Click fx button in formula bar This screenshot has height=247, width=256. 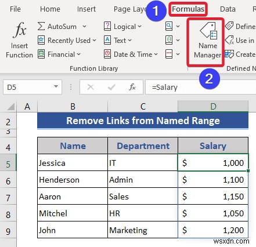click(132, 87)
